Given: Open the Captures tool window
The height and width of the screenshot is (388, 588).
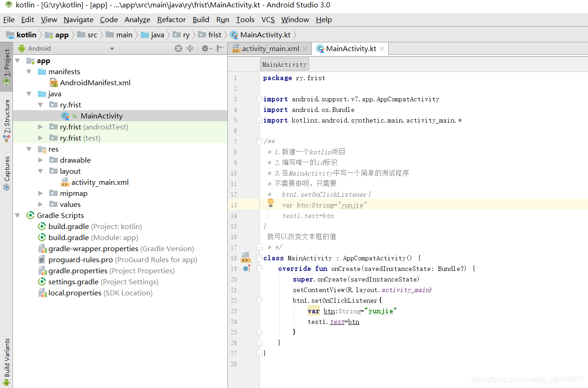Looking at the screenshot, I should (6, 173).
